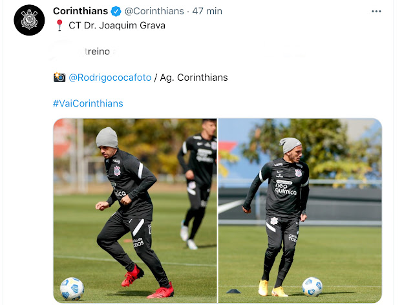413x305 pixels.
Task: Click the word treino in the tweet
Action: (x=97, y=51)
